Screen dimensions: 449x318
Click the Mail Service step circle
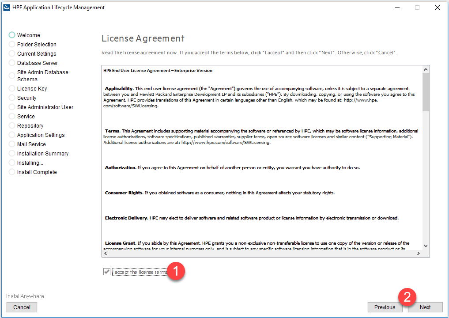pyautogui.click(x=12, y=144)
